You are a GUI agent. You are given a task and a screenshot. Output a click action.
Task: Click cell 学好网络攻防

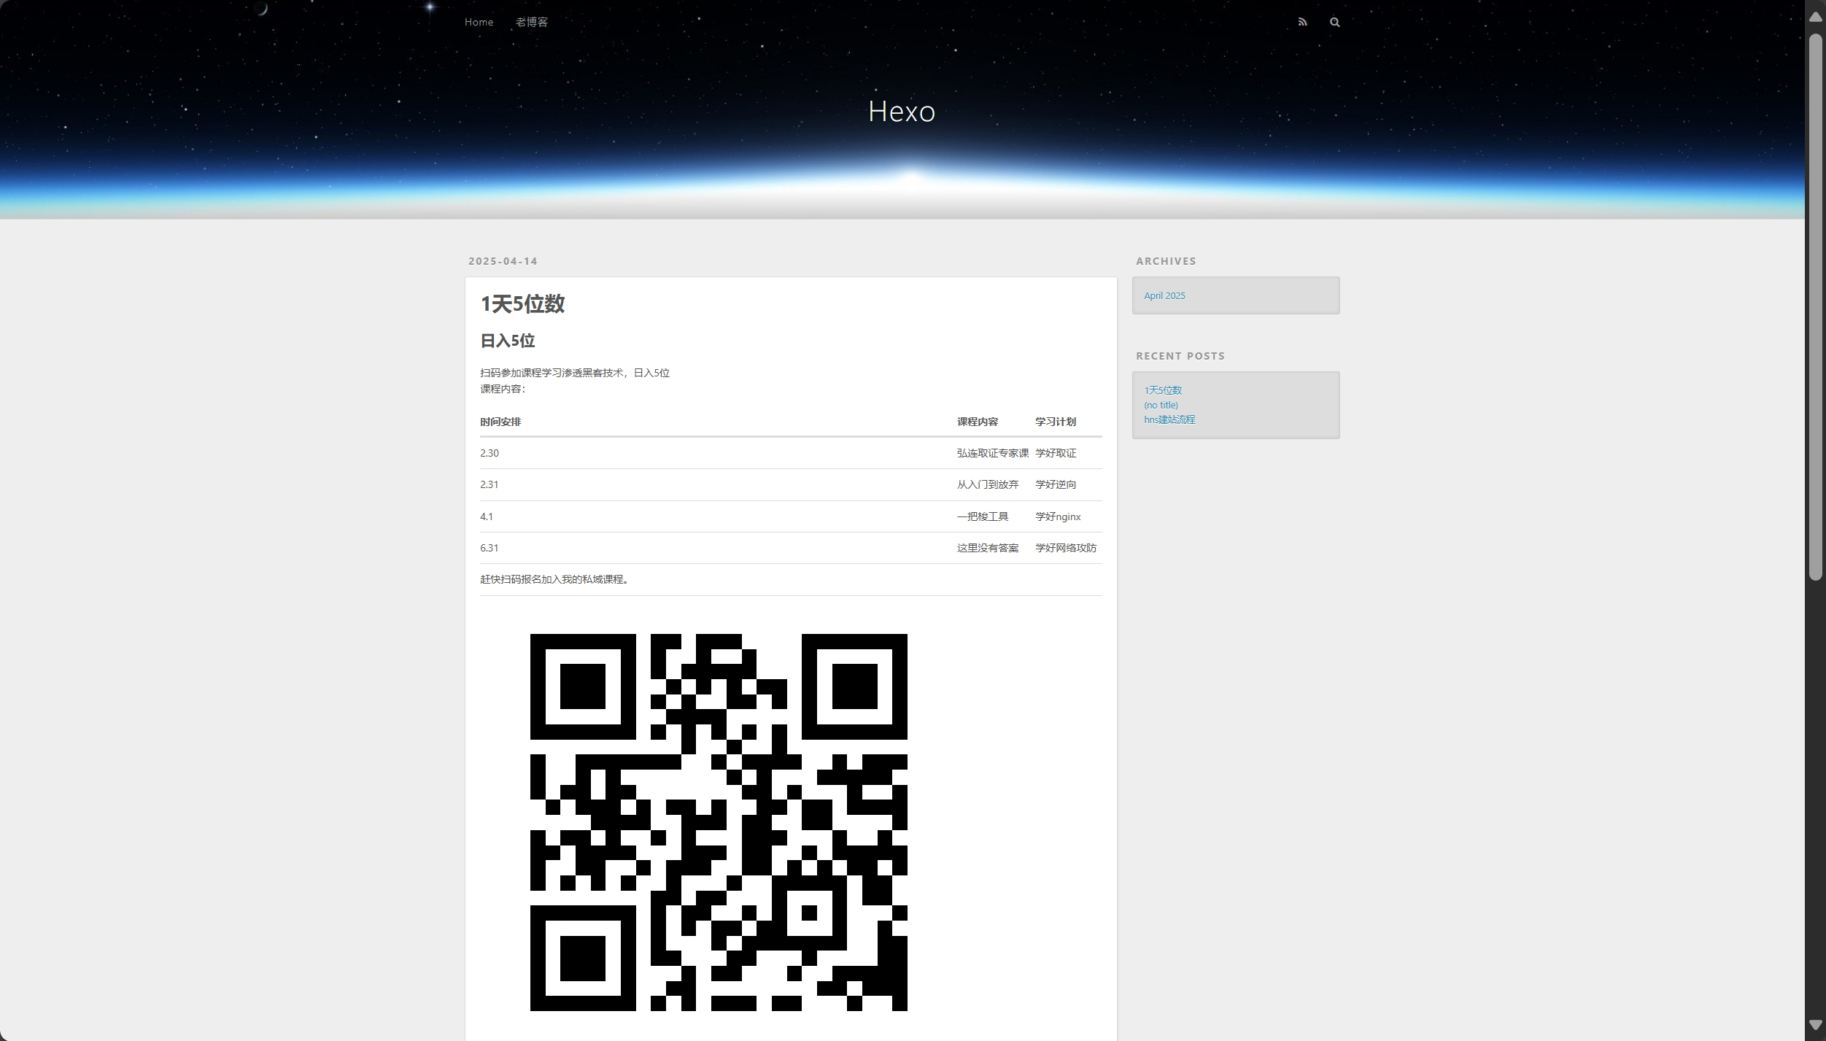click(1066, 548)
